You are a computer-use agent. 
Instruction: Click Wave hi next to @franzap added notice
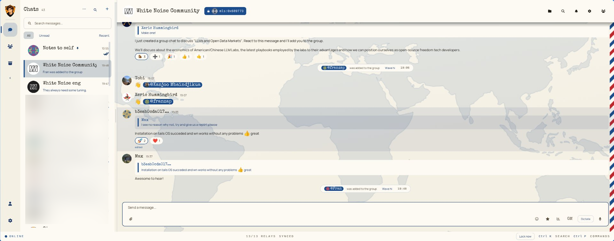coord(390,68)
